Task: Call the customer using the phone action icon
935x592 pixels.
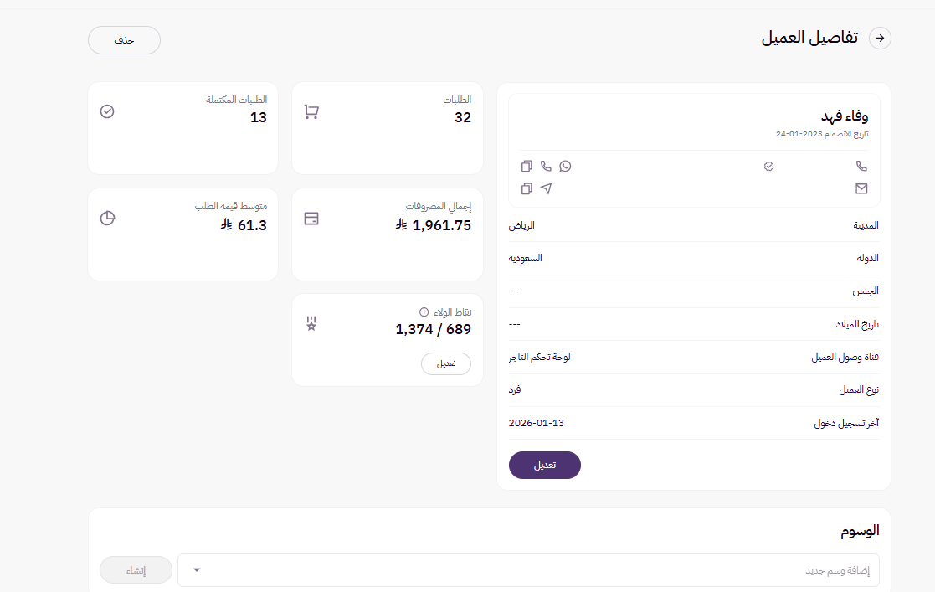Action: 546,166
